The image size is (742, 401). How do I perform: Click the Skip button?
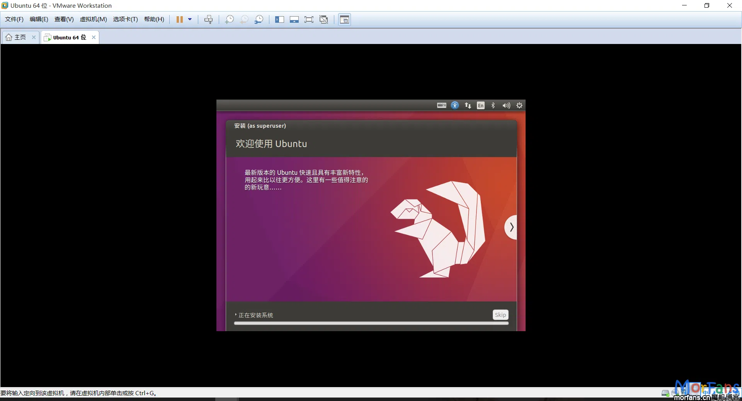pos(500,315)
